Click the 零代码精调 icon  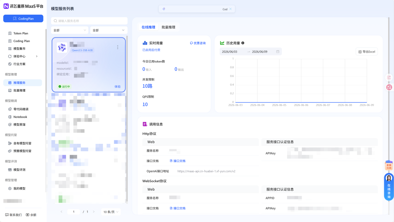(10, 109)
